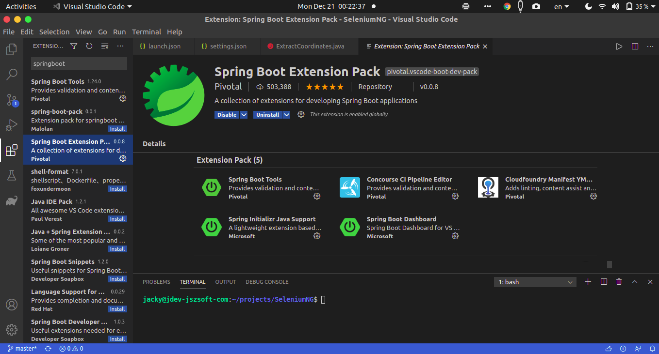The image size is (659, 354).
Task: Install the Java IDE Pack extension
Action: pos(117,219)
